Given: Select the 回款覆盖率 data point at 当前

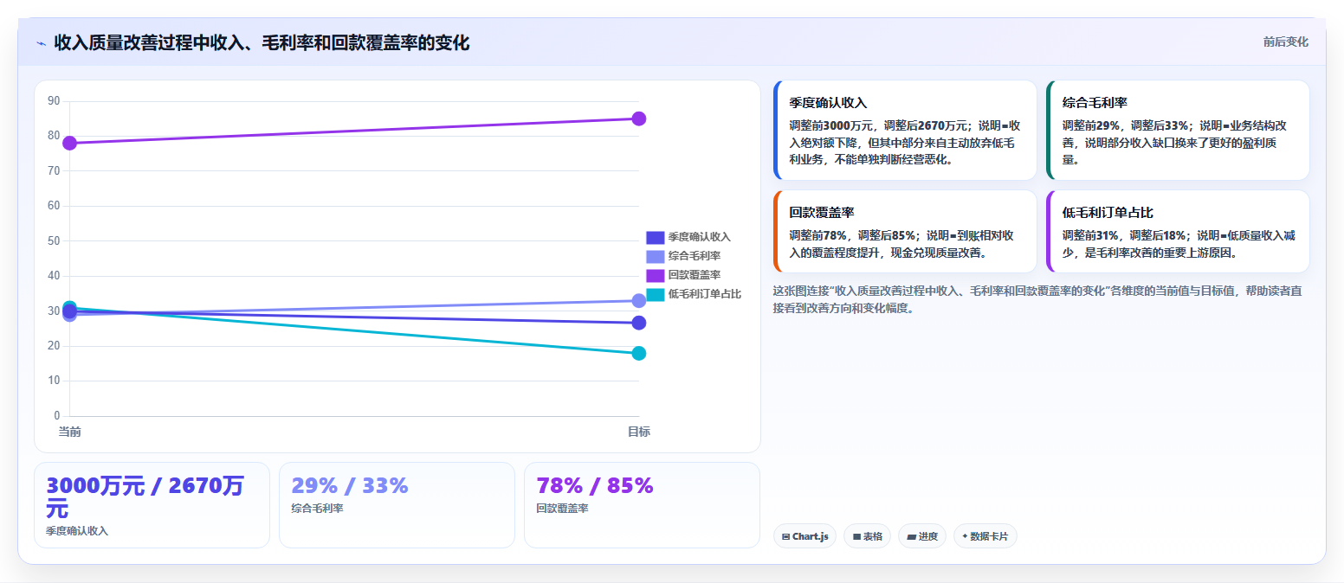Looking at the screenshot, I should tap(69, 143).
